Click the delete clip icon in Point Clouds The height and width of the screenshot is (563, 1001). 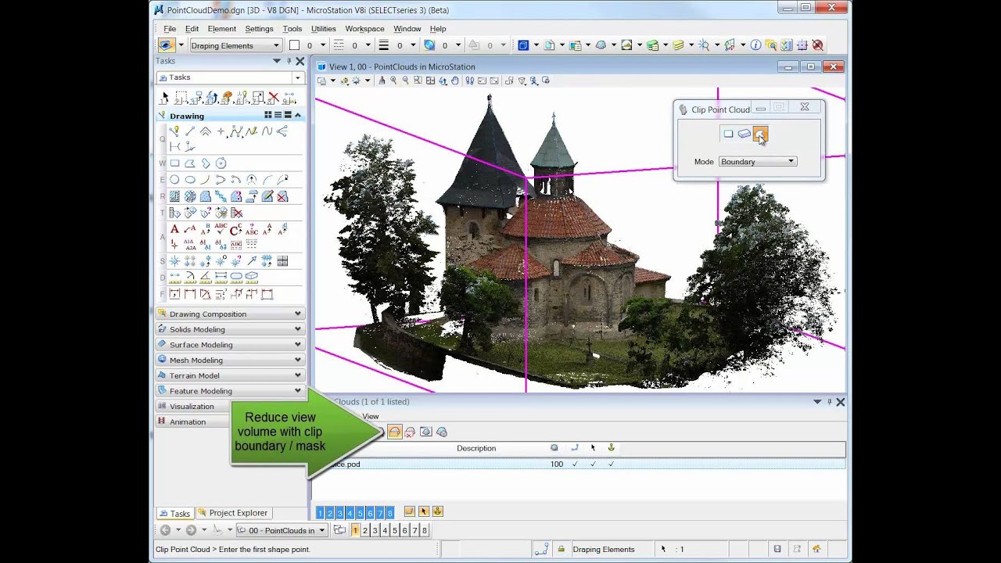411,432
